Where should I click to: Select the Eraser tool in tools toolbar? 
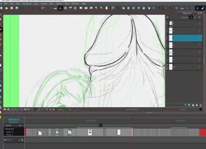(1, 55)
